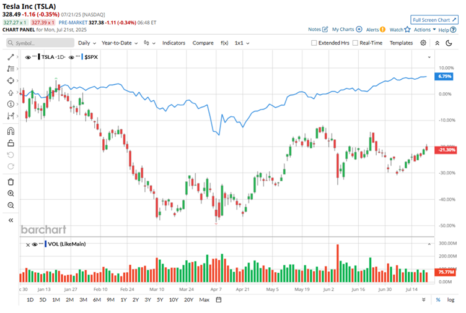Open Notes editor
Image resolution: width=466 pixels, height=313 pixels.
click(x=318, y=29)
